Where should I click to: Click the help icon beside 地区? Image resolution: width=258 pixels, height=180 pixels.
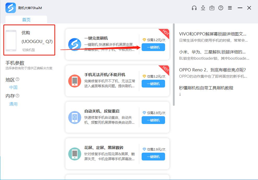(17, 79)
